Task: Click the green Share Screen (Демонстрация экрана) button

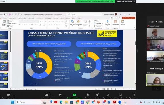Action: click(x=74, y=95)
